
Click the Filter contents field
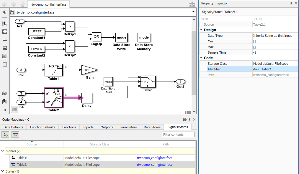pyautogui.click(x=178, y=134)
